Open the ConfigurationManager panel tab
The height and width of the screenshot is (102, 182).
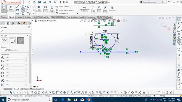pyautogui.click(x=13, y=23)
